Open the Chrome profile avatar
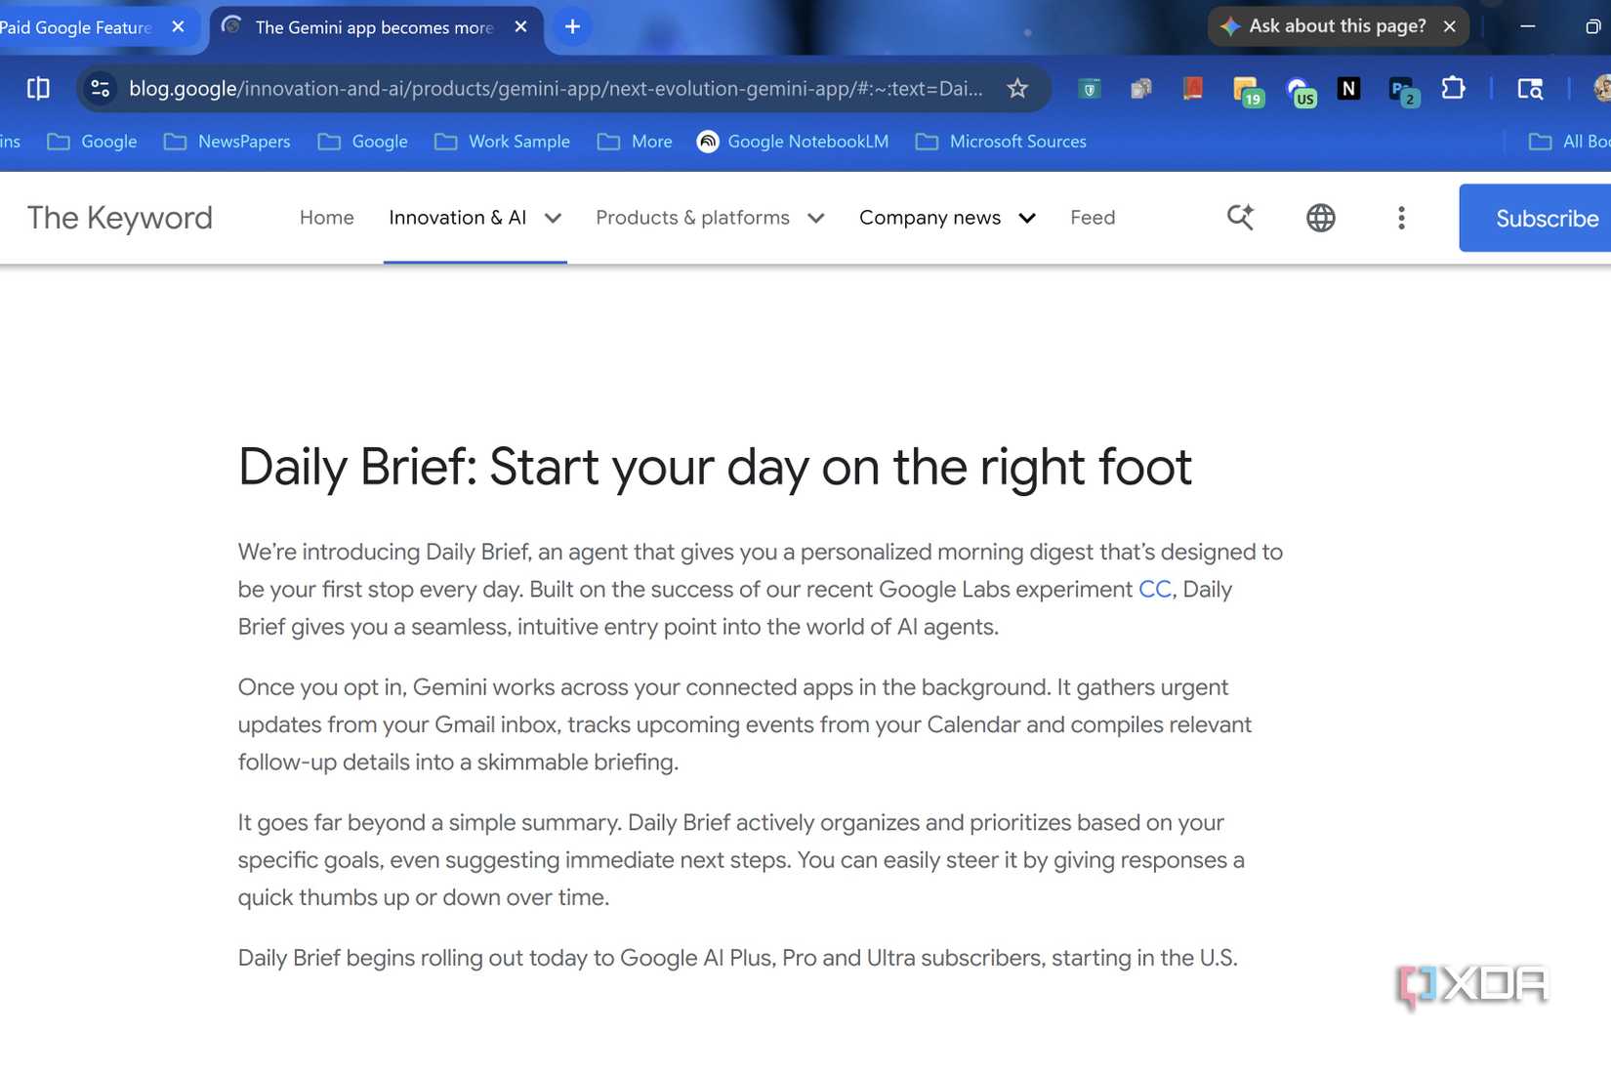The image size is (1611, 1074). [1602, 89]
